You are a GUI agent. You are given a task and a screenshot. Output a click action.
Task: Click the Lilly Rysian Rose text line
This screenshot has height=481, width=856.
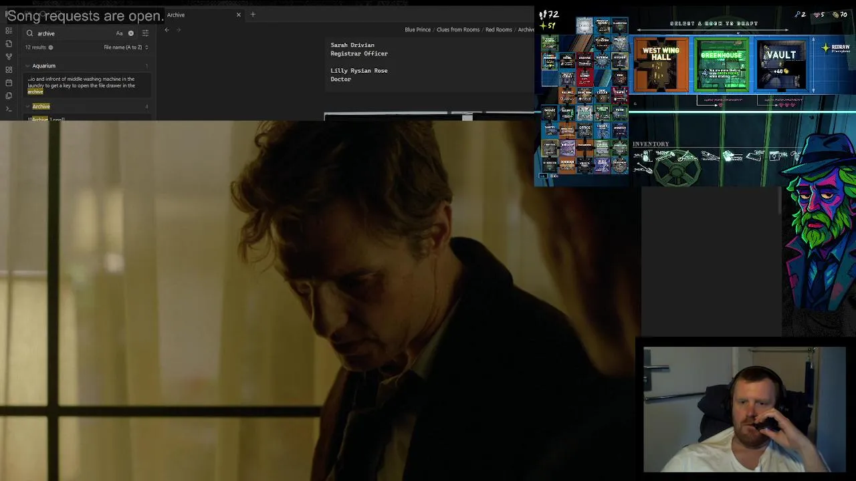tap(359, 70)
